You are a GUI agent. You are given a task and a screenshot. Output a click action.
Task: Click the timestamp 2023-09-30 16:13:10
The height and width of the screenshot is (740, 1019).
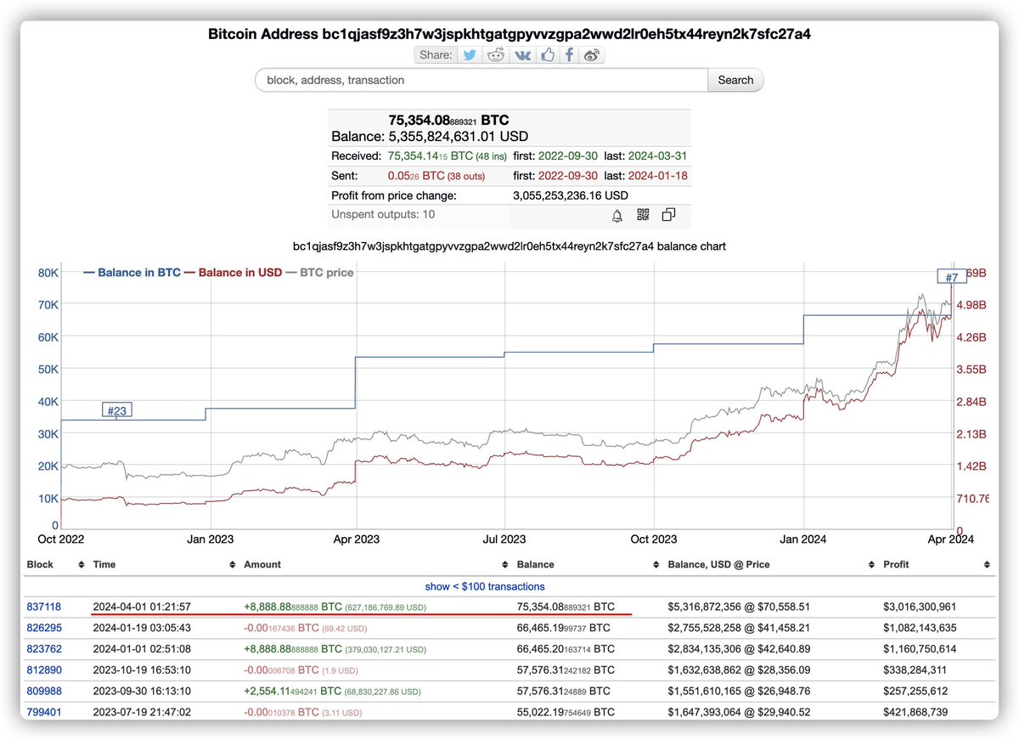tap(142, 692)
